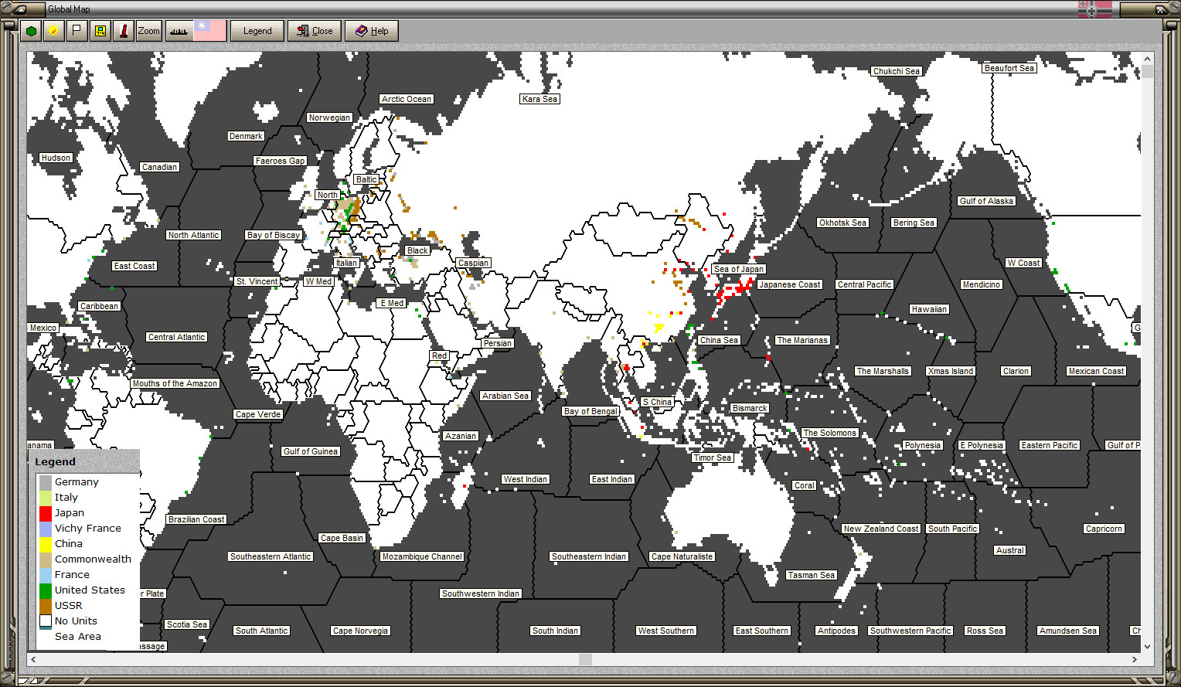This screenshot has height=687, width=1181.
Task: Click the horizontal scrollbar thumb
Action: pyautogui.click(x=585, y=659)
